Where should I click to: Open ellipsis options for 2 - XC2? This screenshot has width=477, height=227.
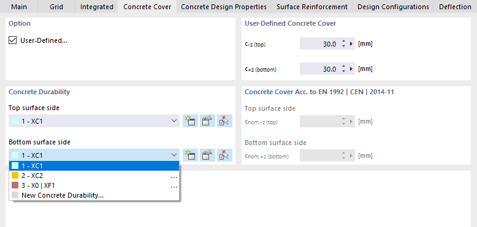(x=174, y=177)
